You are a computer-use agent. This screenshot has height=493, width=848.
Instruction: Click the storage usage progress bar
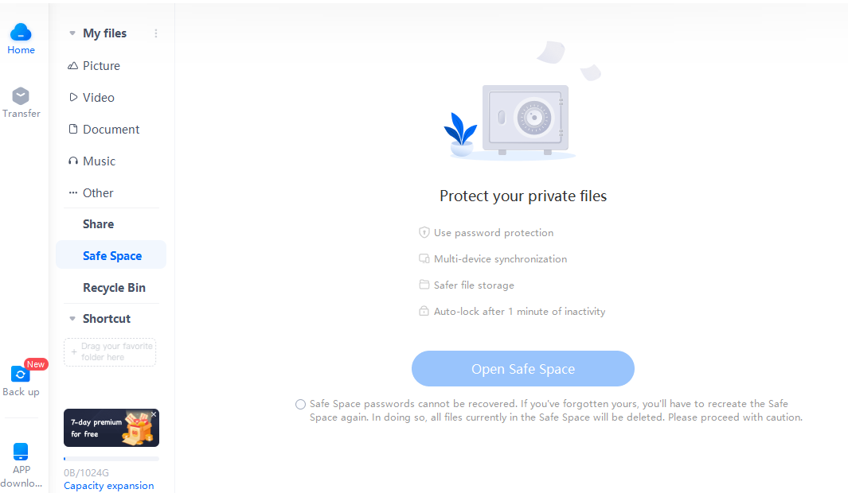pyautogui.click(x=111, y=459)
